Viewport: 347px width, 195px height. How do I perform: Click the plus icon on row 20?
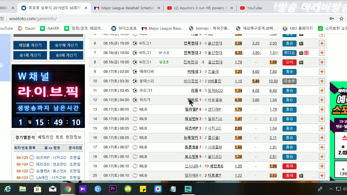coord(322,175)
